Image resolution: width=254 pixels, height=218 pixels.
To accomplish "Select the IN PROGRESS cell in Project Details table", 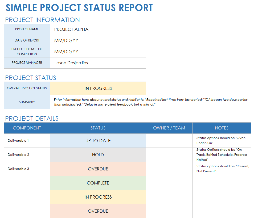I will [98, 197].
